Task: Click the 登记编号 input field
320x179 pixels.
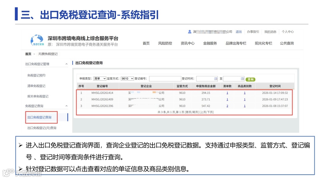Action: [165, 79]
